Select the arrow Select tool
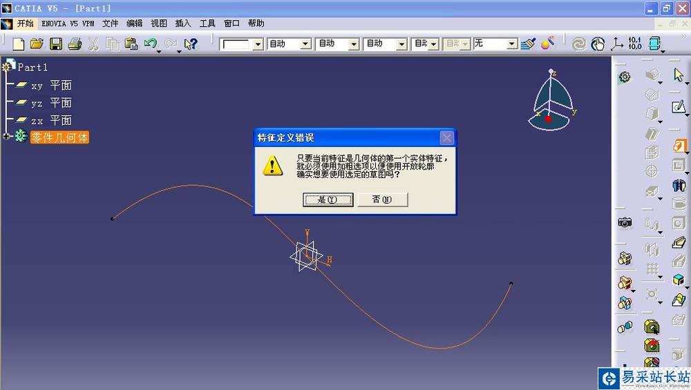The height and width of the screenshot is (390, 691). tap(679, 75)
